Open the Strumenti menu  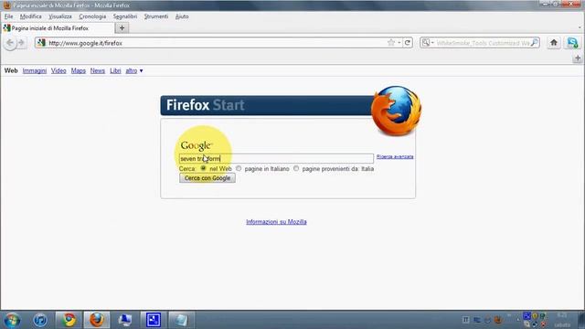156,16
